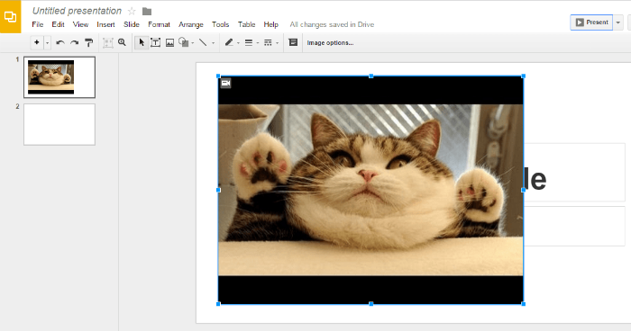Insert a text box
Screen dimensions: 631x331
coord(155,42)
